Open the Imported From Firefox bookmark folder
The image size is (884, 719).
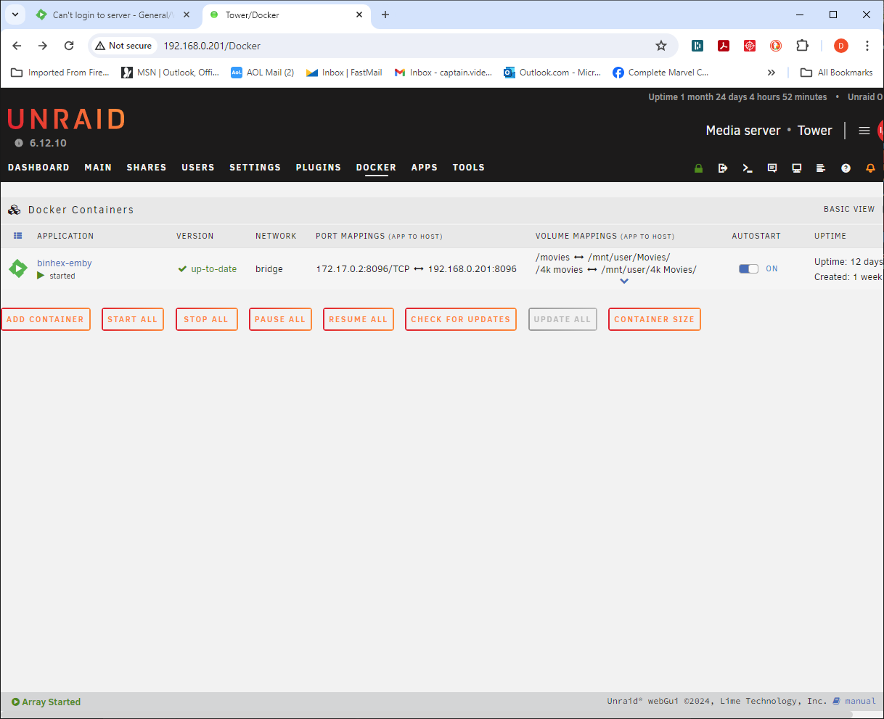coord(60,73)
